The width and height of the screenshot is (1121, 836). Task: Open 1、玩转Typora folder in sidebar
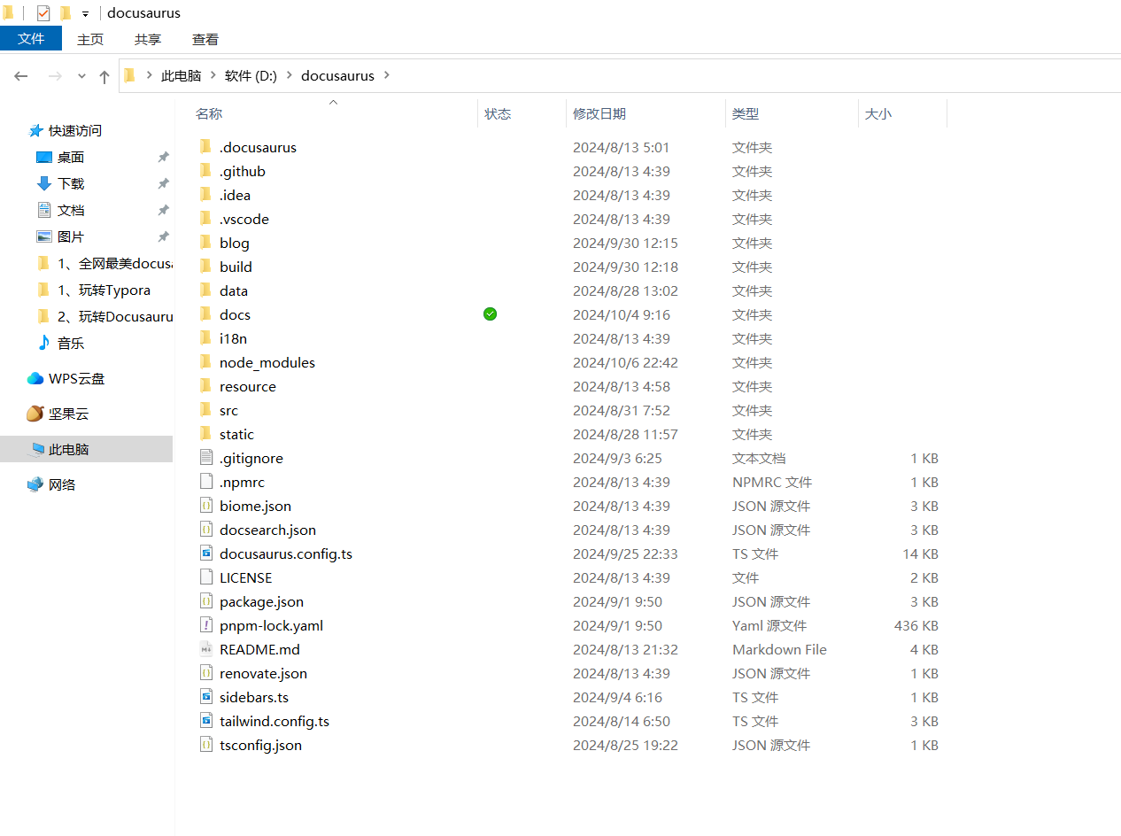pos(104,290)
